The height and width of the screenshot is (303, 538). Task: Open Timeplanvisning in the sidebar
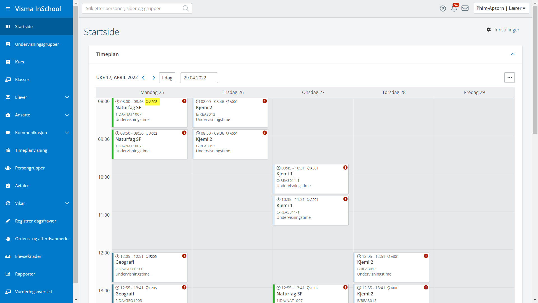[31, 150]
